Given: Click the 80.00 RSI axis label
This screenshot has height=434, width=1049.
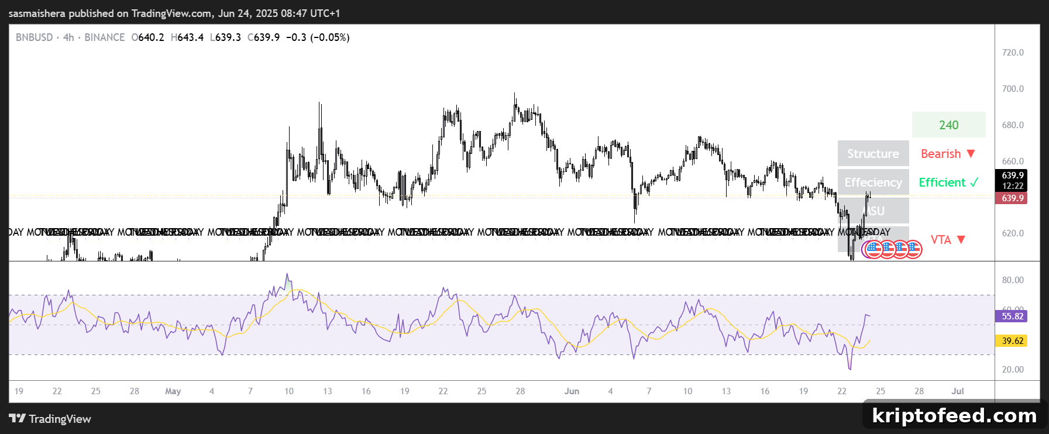Looking at the screenshot, I should click(x=1013, y=280).
